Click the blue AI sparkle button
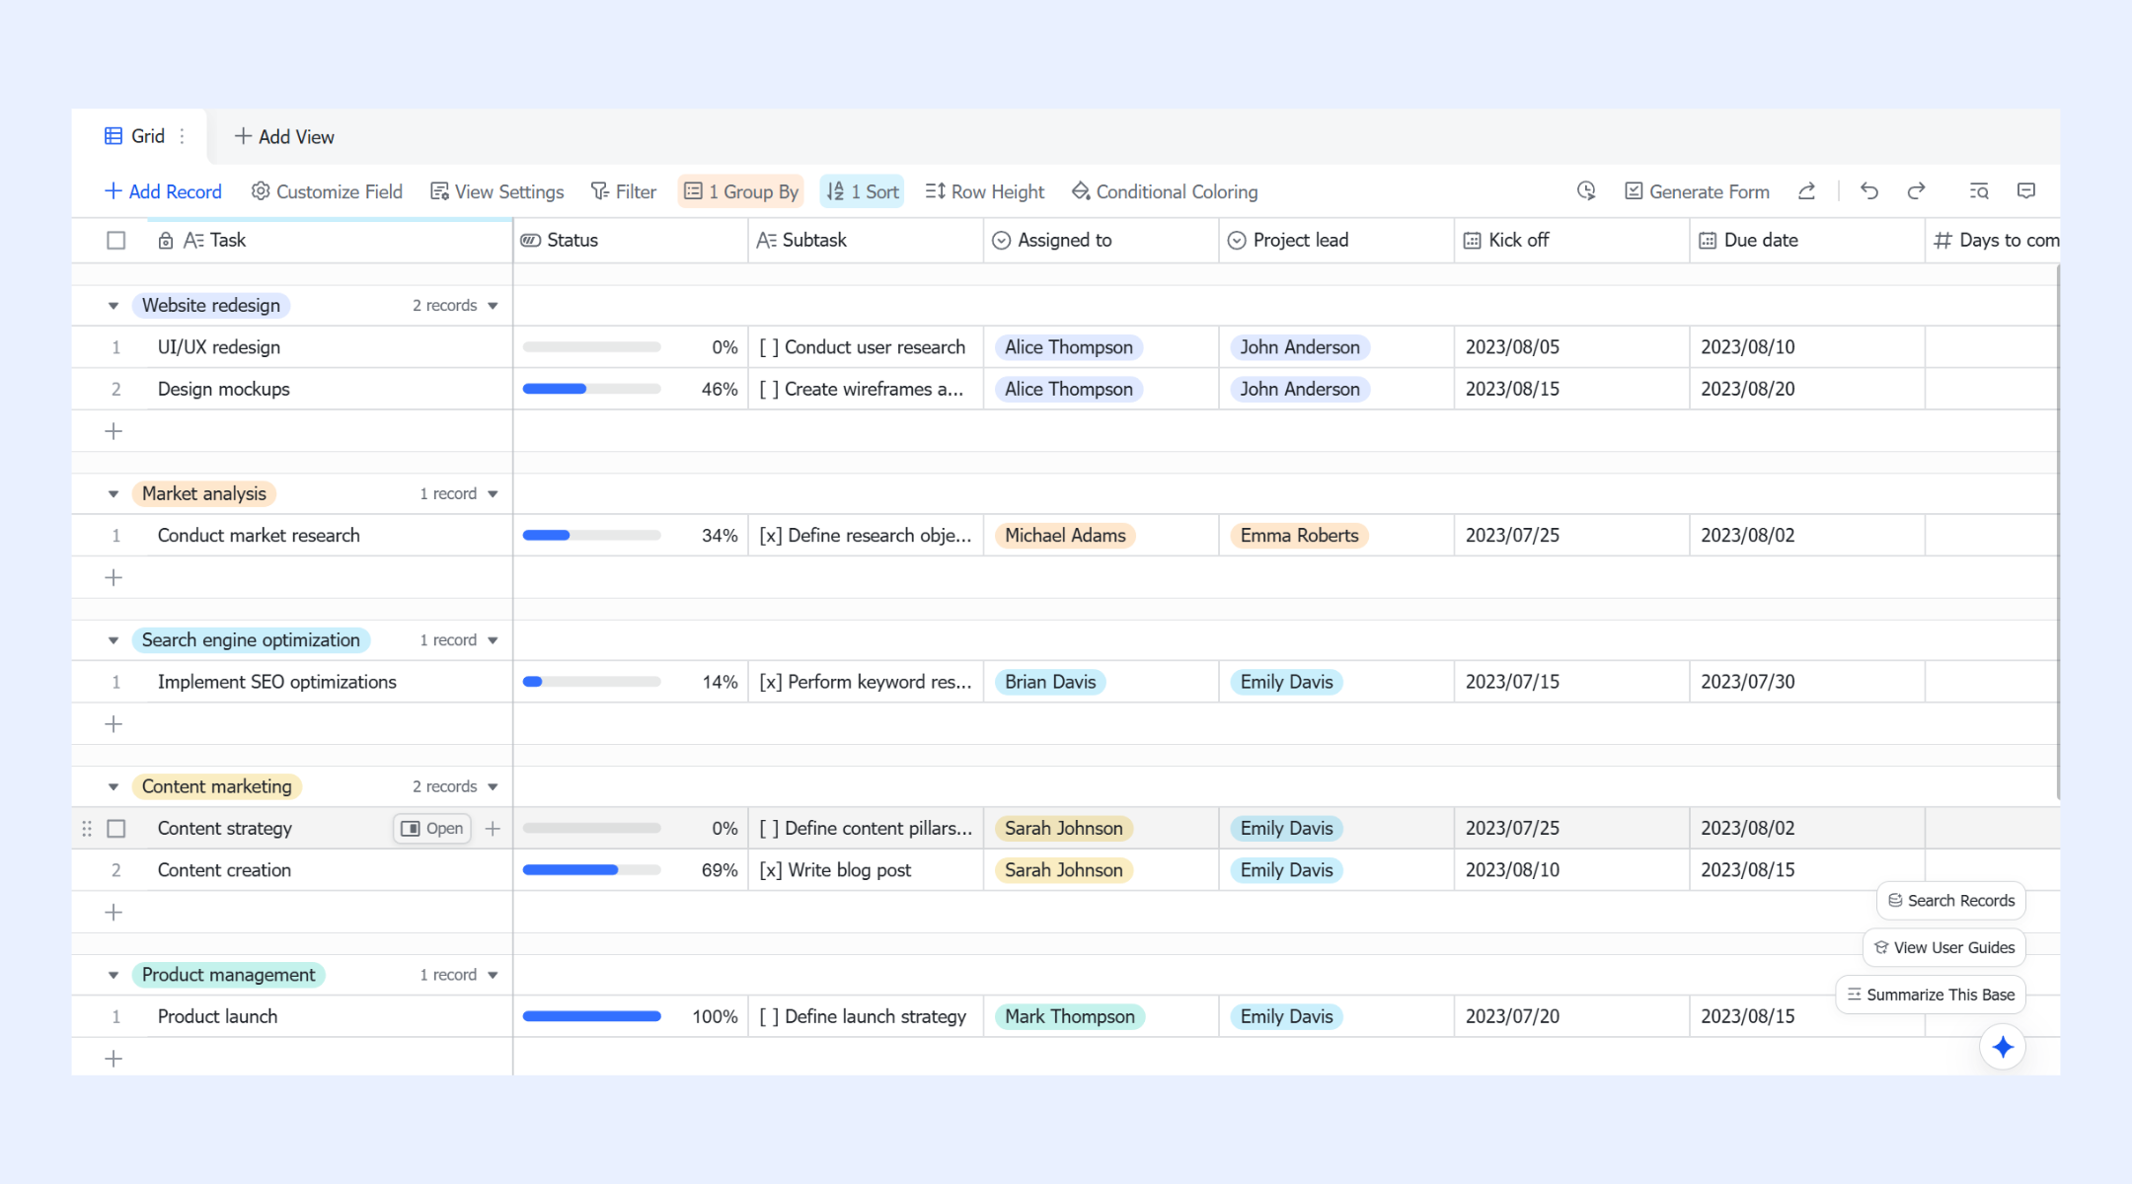This screenshot has width=2132, height=1184. pos(2003,1047)
